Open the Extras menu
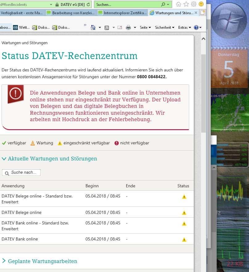Viewport: 249px width, 272px height. point(185,28)
